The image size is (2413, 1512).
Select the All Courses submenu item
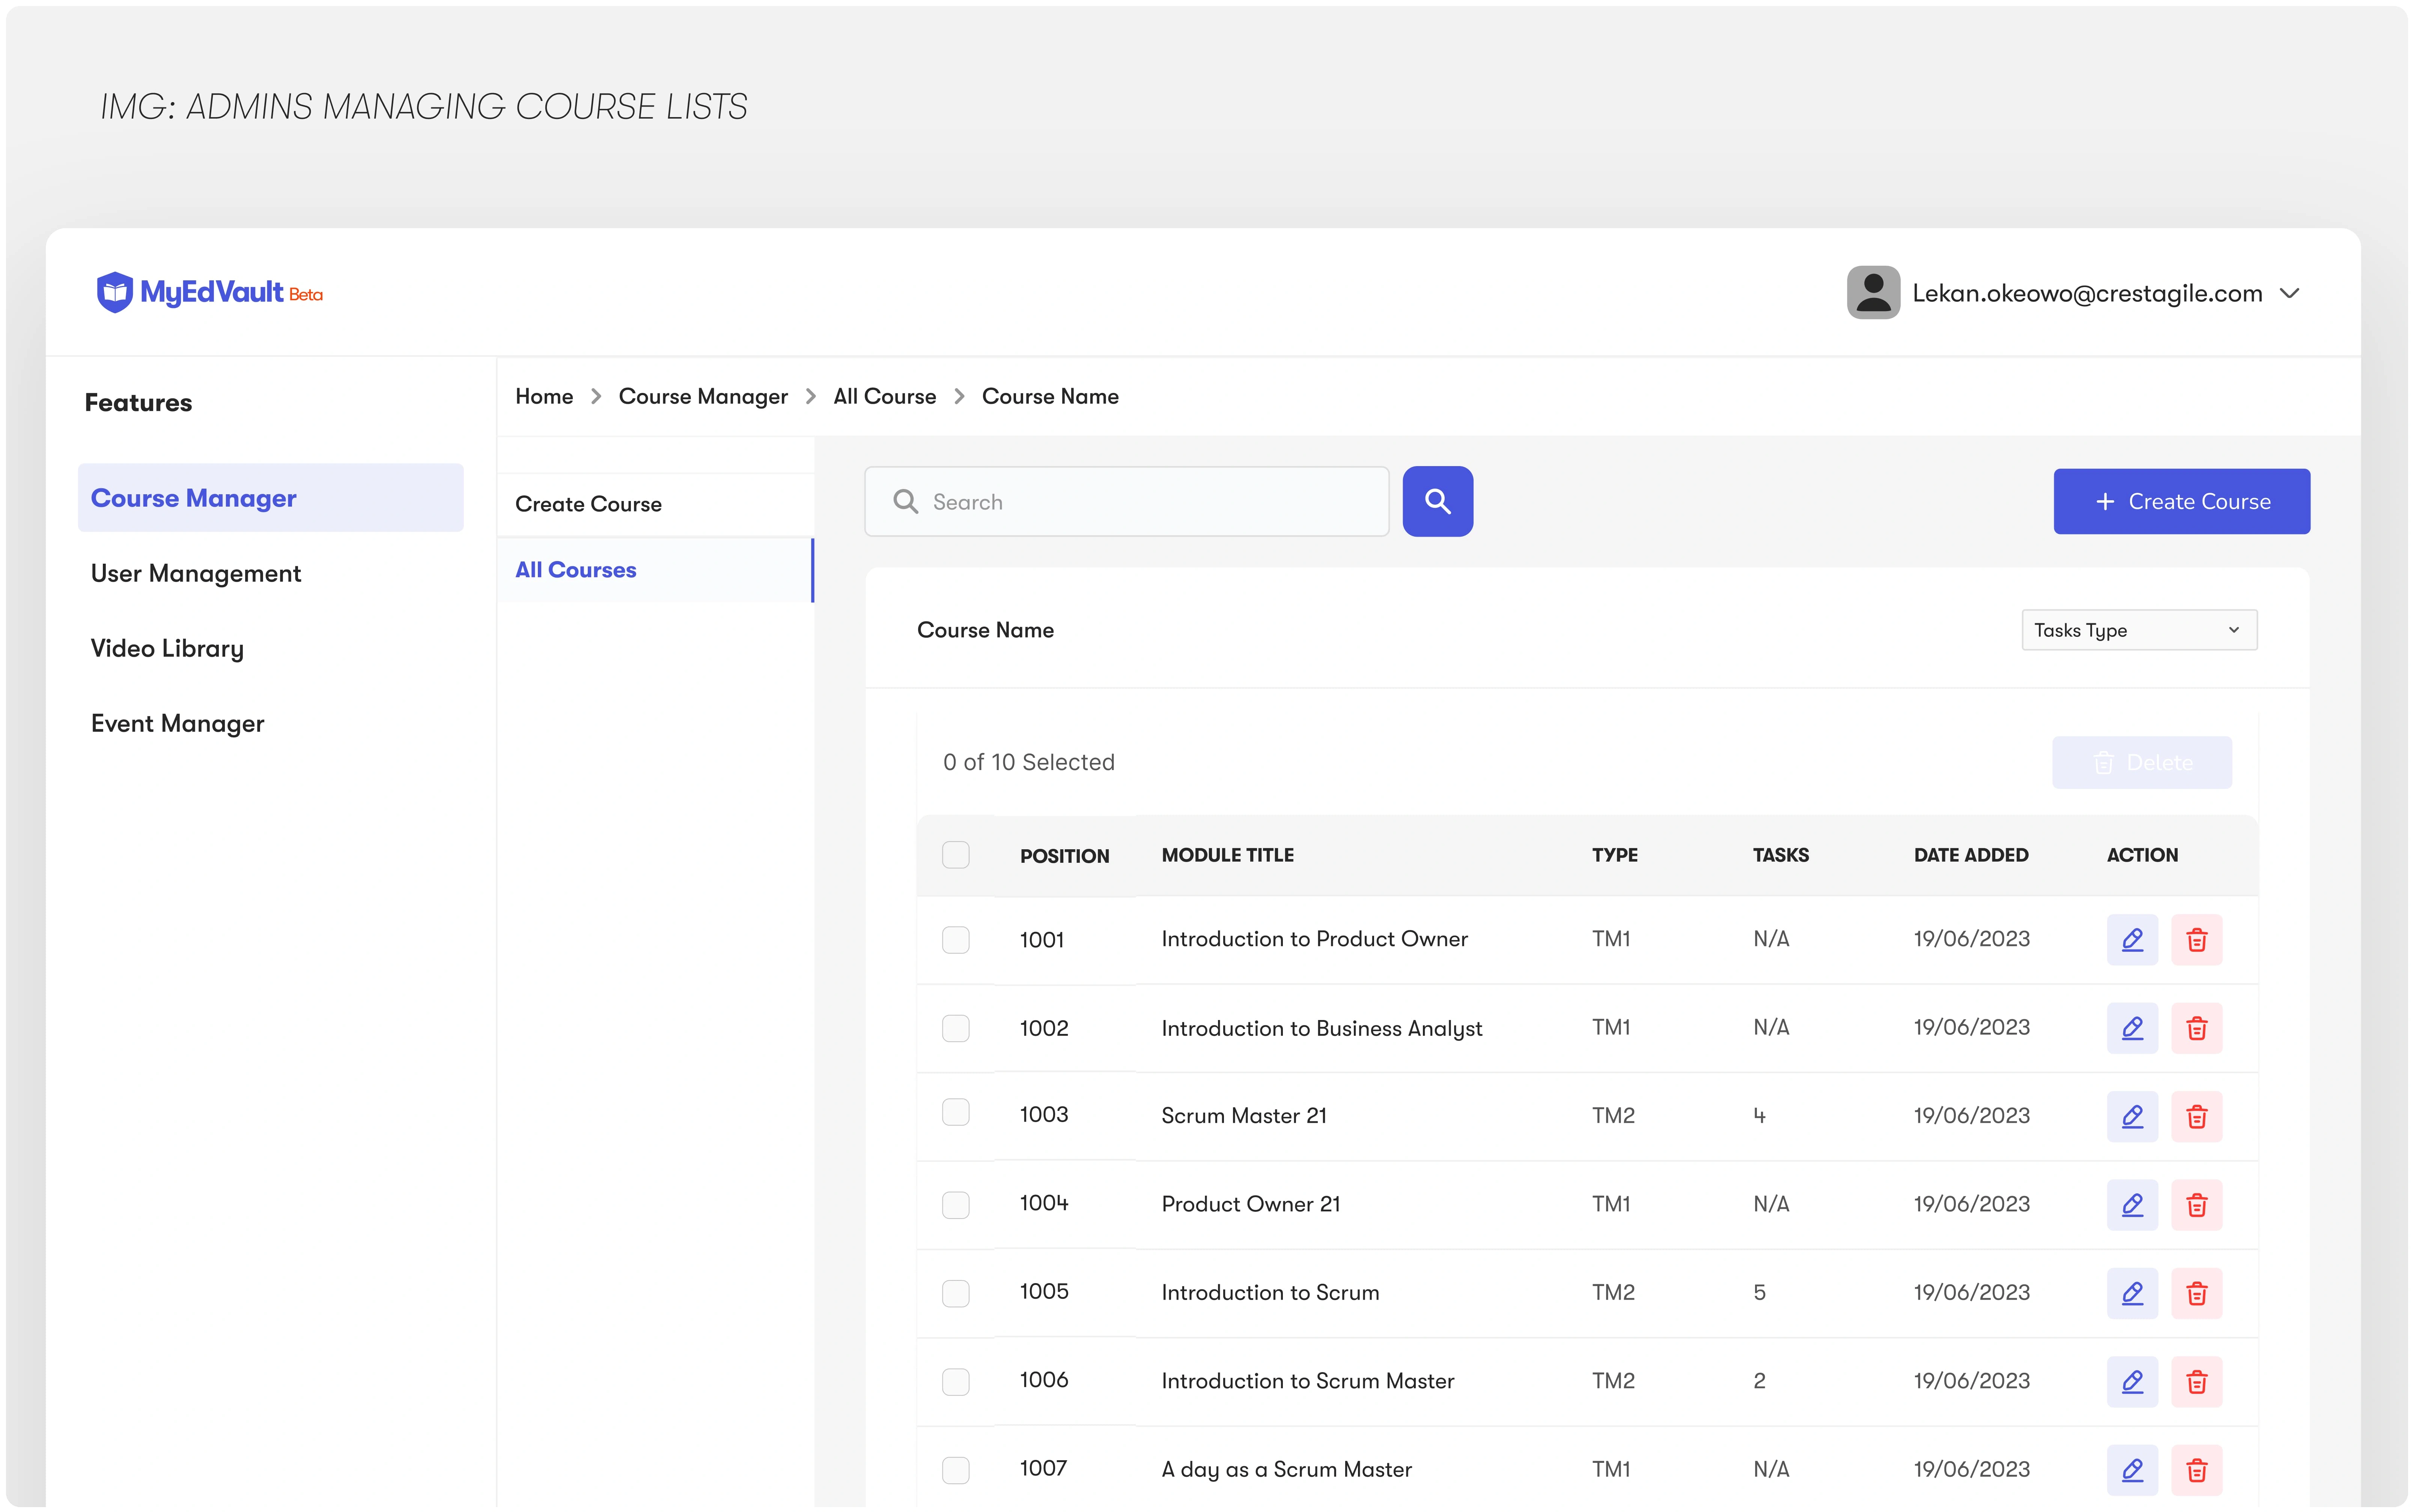pos(655,570)
